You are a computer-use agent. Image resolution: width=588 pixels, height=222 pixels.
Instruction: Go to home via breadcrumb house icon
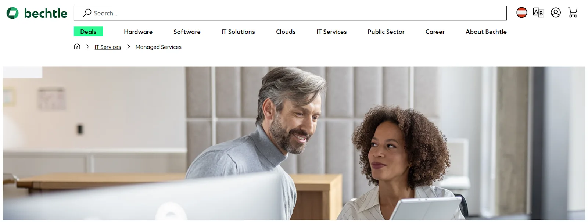(x=77, y=46)
